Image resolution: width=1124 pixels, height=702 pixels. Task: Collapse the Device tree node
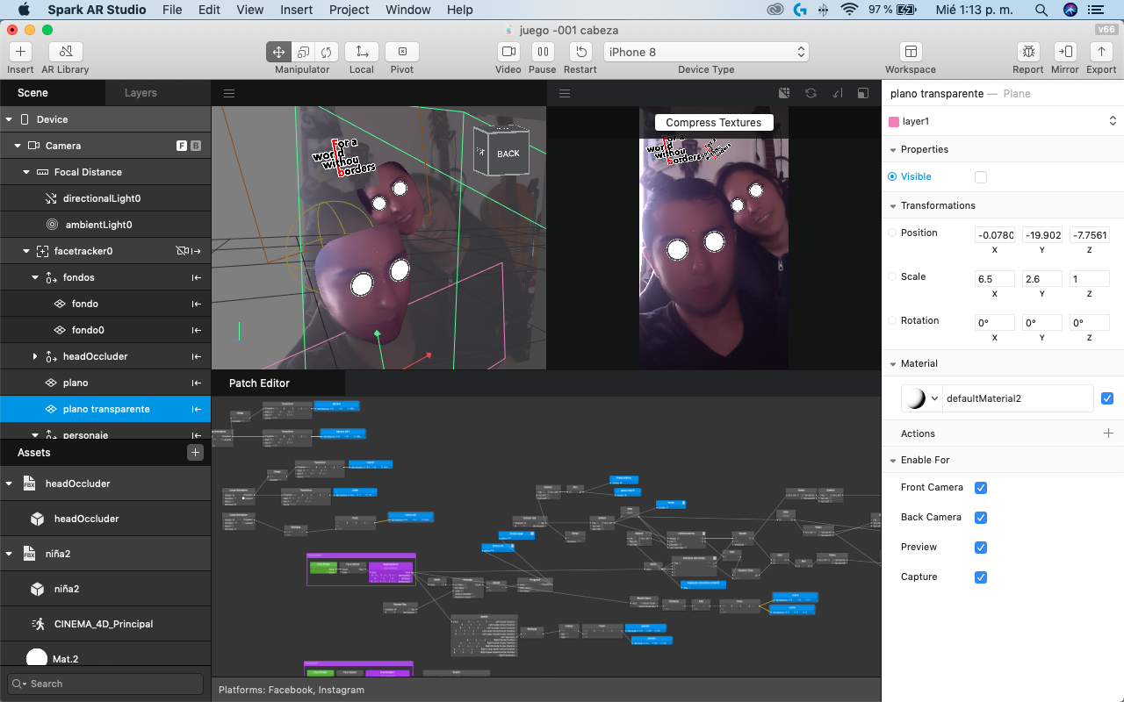coord(9,119)
